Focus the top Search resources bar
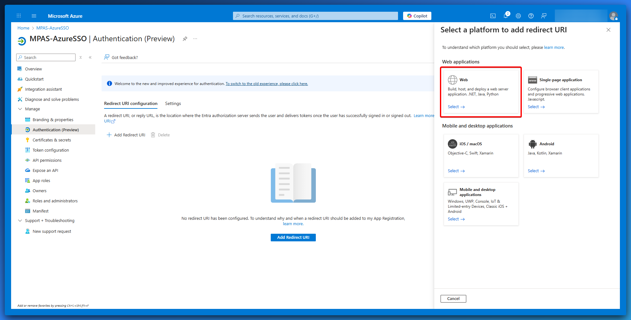The width and height of the screenshot is (631, 320). [315, 16]
